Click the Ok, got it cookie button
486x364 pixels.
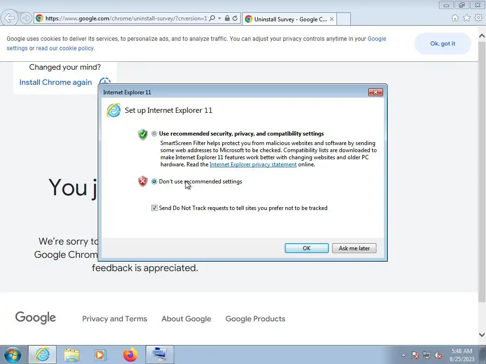(x=443, y=44)
